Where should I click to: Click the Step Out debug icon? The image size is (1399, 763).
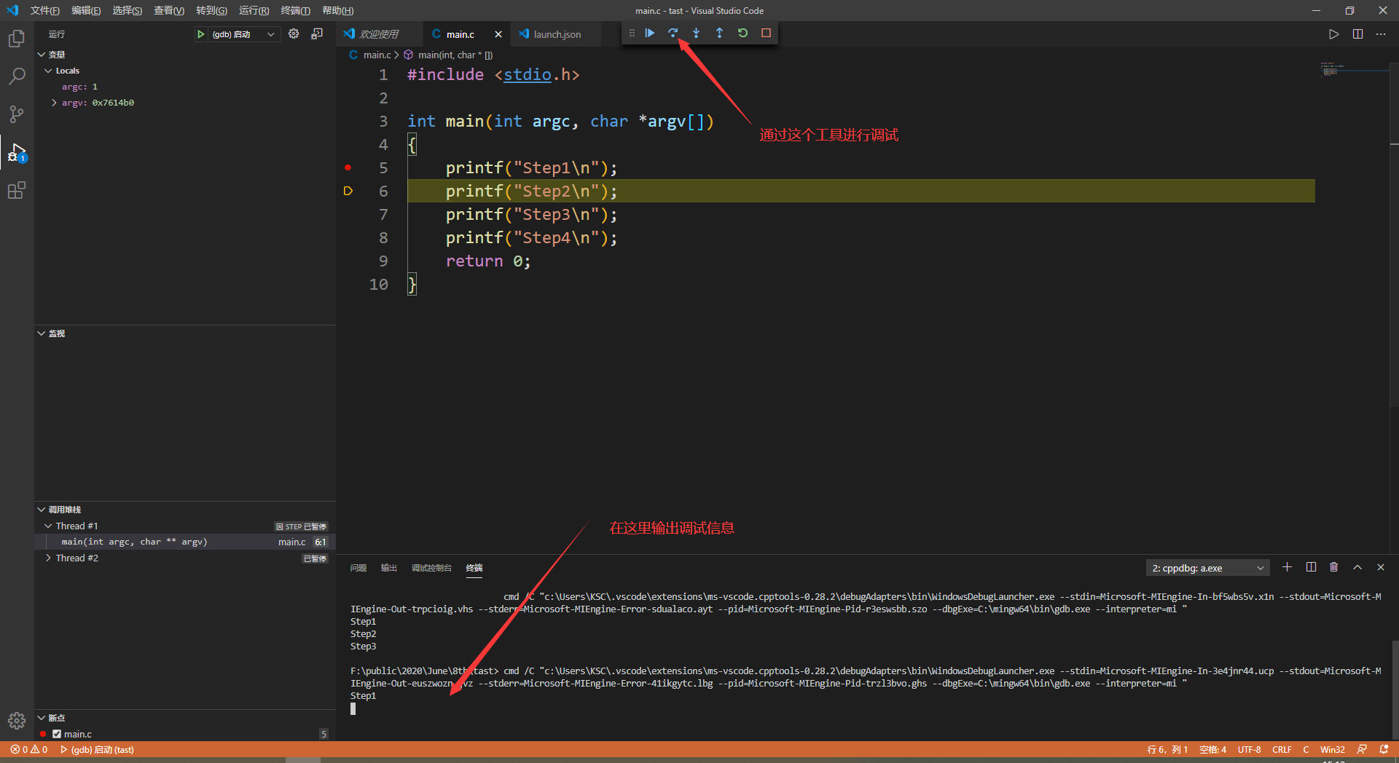point(719,33)
